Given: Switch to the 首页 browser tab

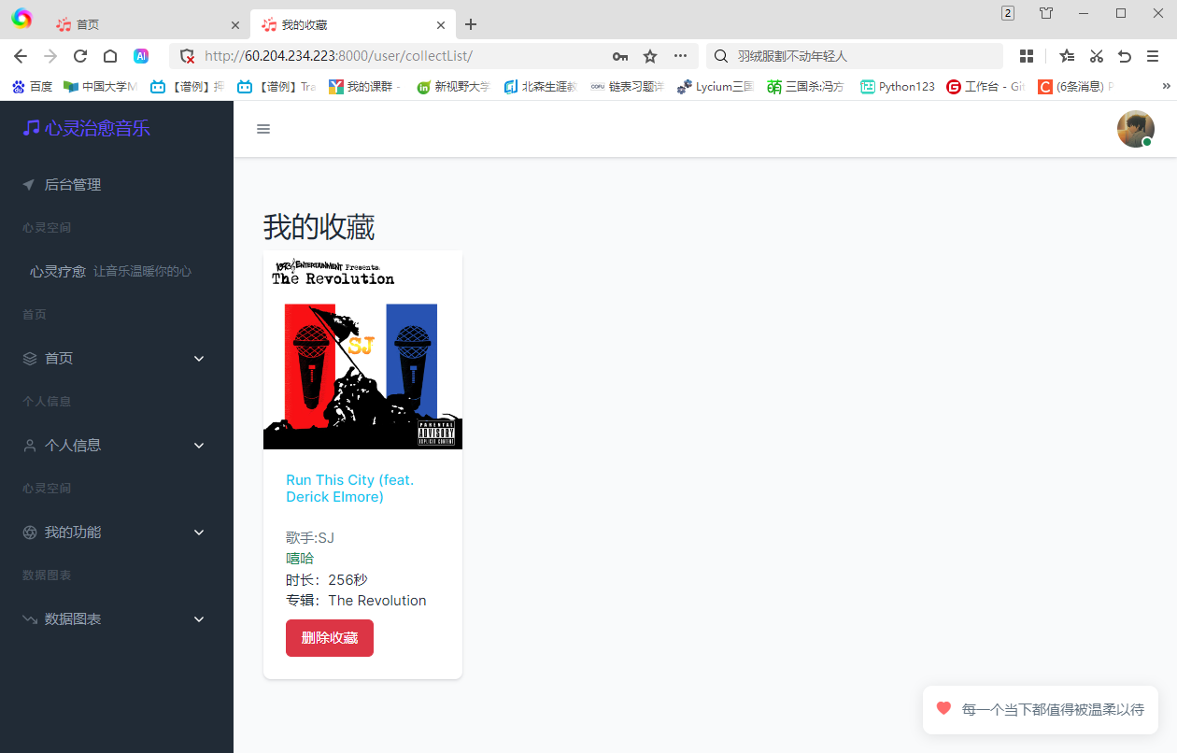Looking at the screenshot, I should (x=148, y=24).
